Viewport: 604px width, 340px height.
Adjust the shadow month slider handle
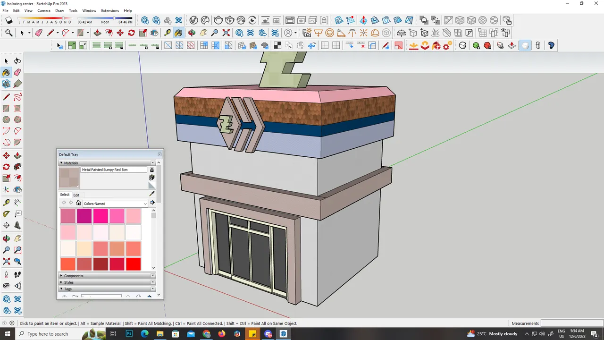click(63, 18)
